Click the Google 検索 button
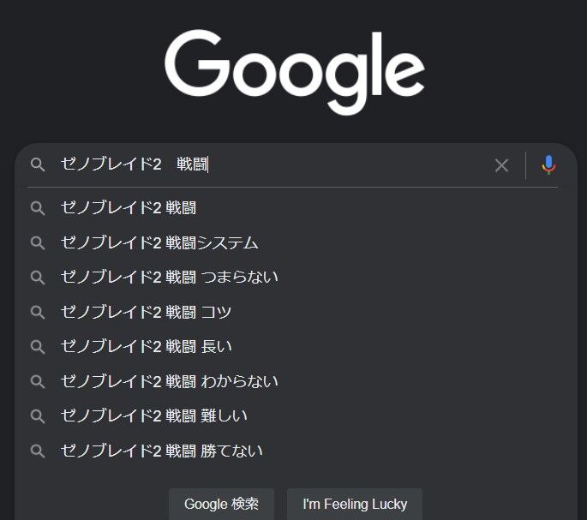Viewport: 587px width, 520px height. [221, 504]
